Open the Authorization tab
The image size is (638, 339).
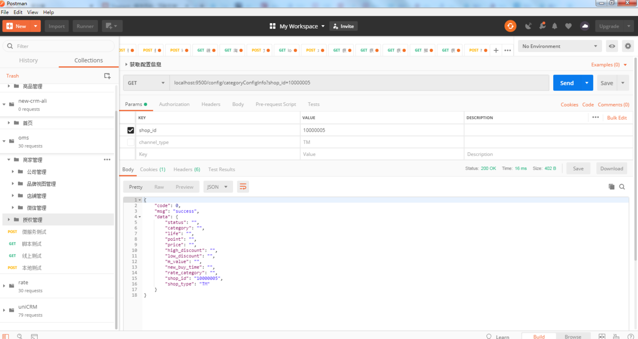coord(174,104)
